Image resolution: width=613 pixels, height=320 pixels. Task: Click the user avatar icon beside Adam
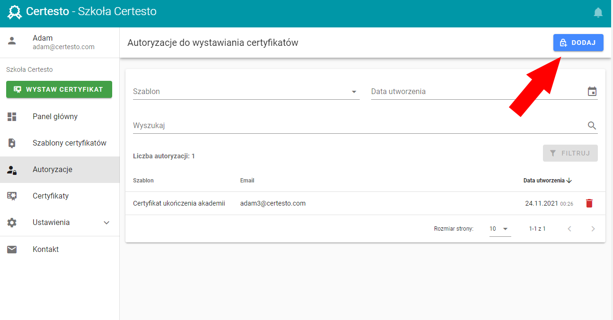pos(12,41)
